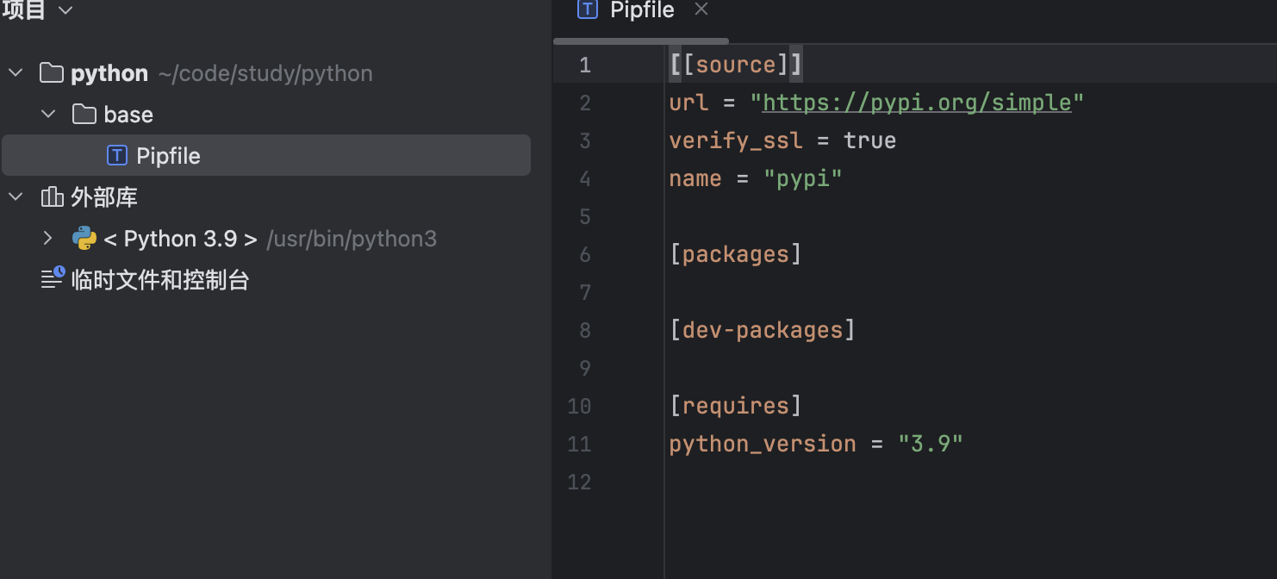1277x579 pixels.
Task: Click the scrollbar beneath the editor tabs
Action: 641,40
